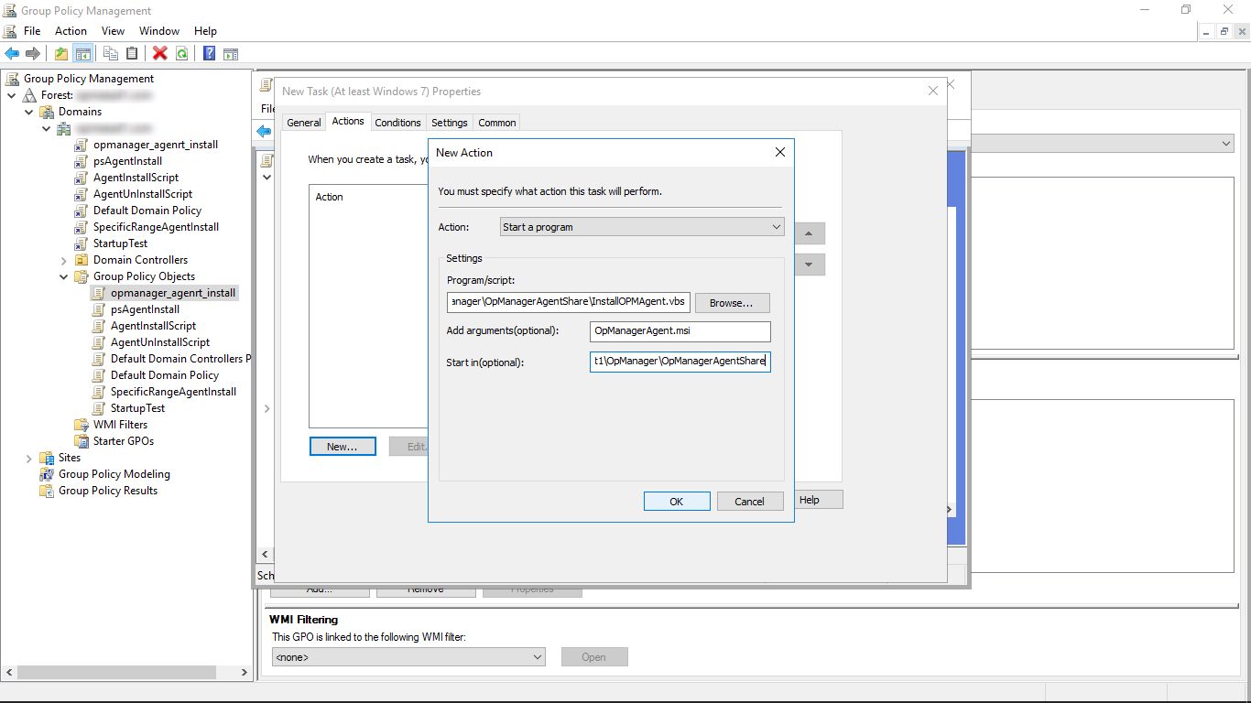
Task: Switch to the Conditions tab
Action: 397,123
